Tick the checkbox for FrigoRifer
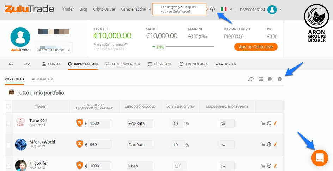333x171 pixels. [x=8, y=166]
